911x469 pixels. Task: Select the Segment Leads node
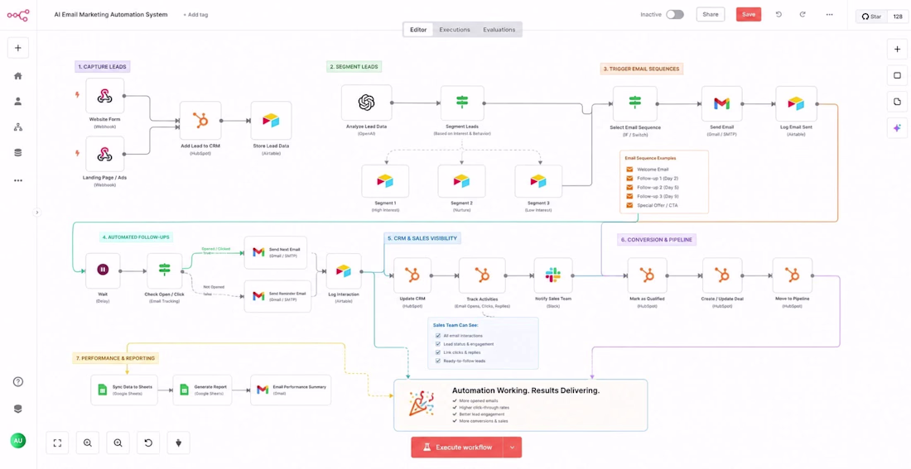(462, 103)
